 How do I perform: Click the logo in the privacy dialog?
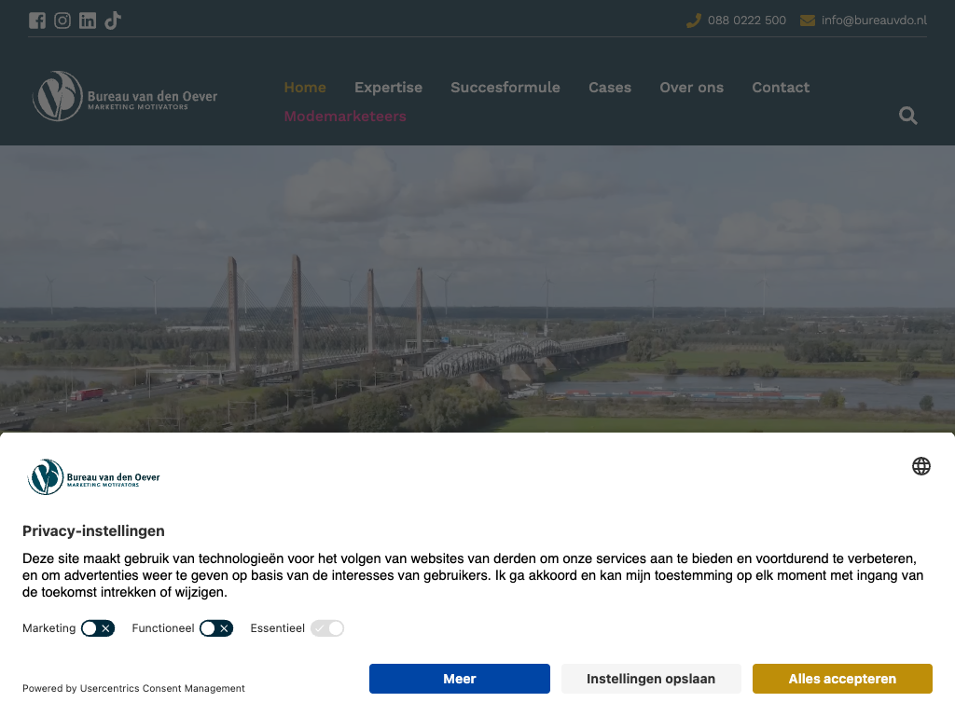(x=94, y=477)
